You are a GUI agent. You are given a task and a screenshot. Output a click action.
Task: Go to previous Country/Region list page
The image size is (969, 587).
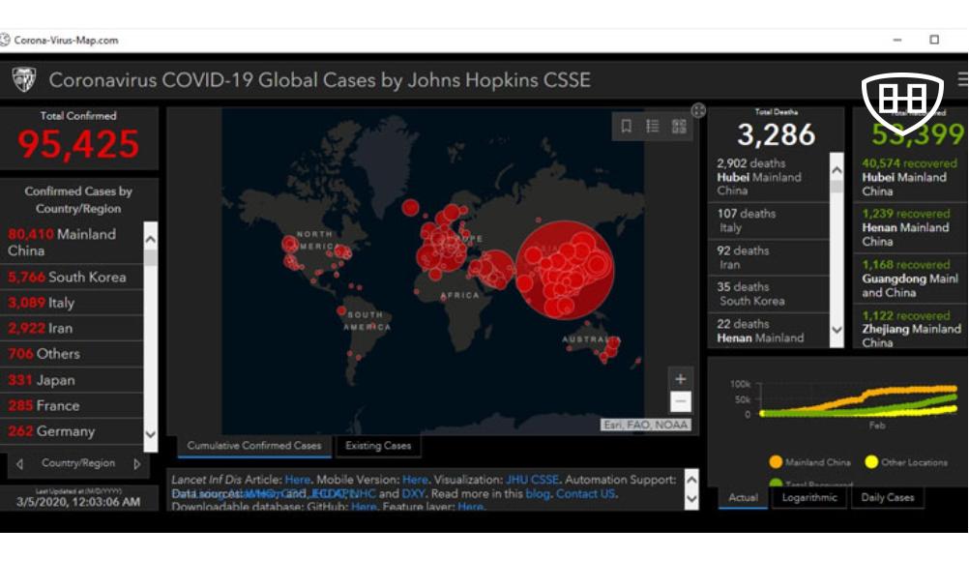(x=19, y=464)
